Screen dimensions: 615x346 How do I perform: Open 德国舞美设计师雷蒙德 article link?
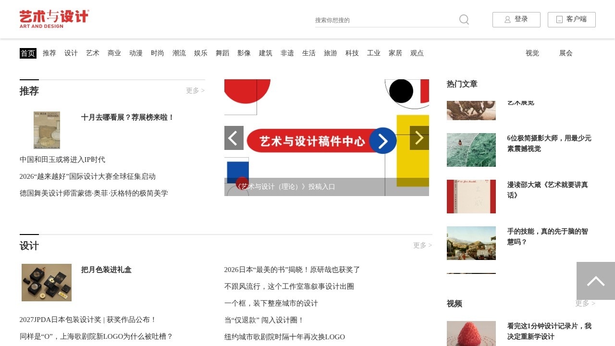94,193
